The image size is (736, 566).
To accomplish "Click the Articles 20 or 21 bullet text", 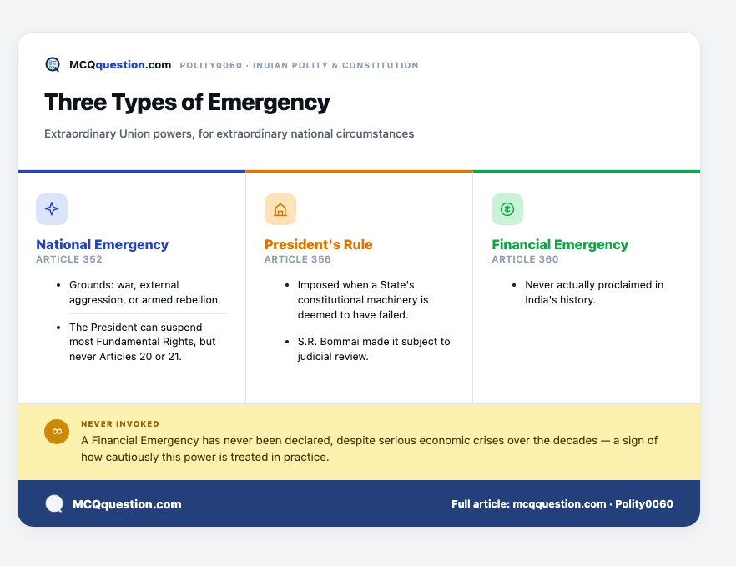I will (142, 342).
